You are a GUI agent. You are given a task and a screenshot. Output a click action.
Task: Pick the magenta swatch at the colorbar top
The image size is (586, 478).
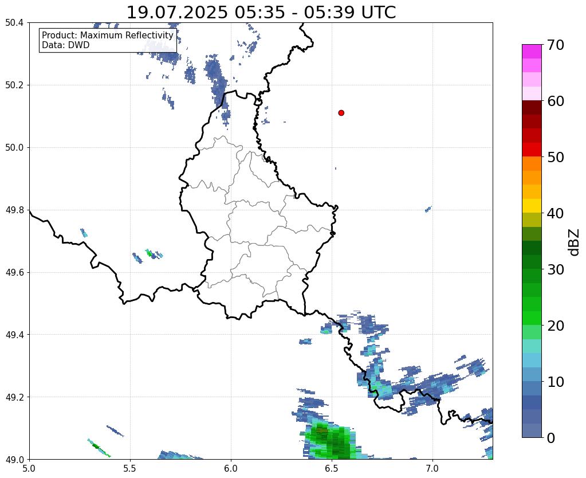(532, 52)
